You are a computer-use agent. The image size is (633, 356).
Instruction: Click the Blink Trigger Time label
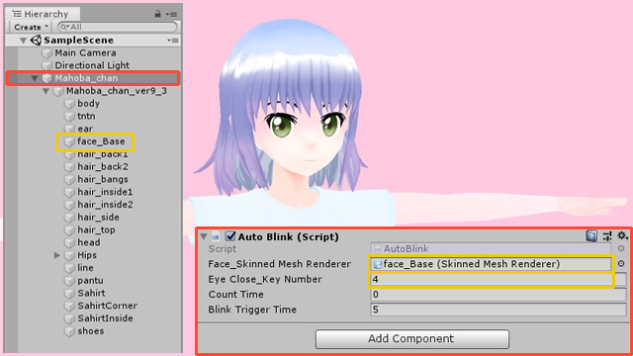tap(252, 310)
